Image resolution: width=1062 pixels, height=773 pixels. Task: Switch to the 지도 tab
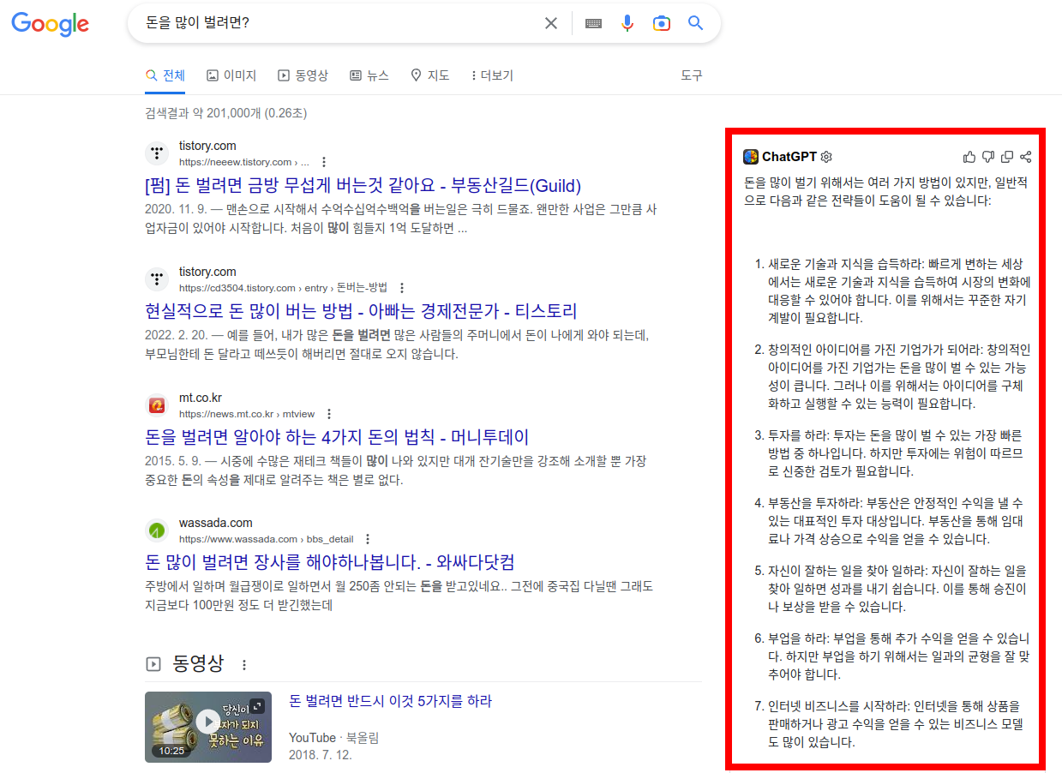[x=430, y=75]
